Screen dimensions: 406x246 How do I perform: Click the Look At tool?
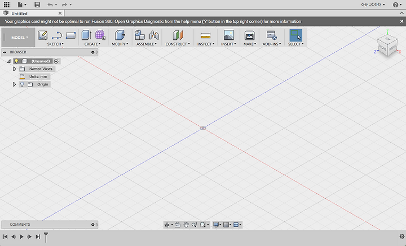(178, 225)
